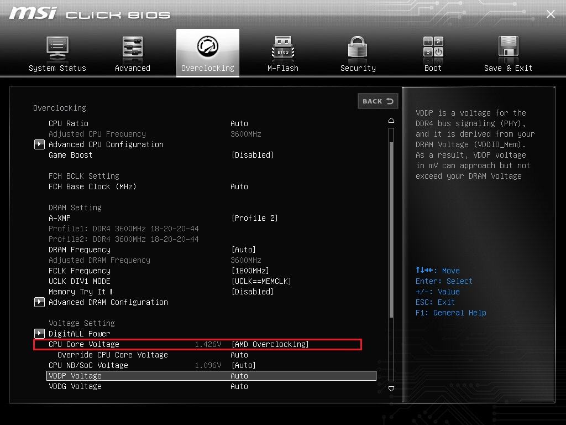Select the CPU NB/SoC Voltage label

click(x=88, y=365)
